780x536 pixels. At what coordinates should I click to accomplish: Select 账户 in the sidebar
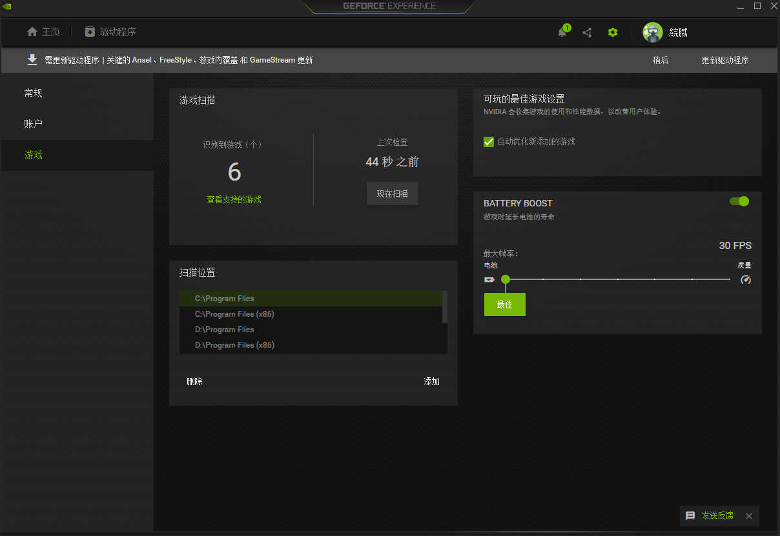point(77,124)
